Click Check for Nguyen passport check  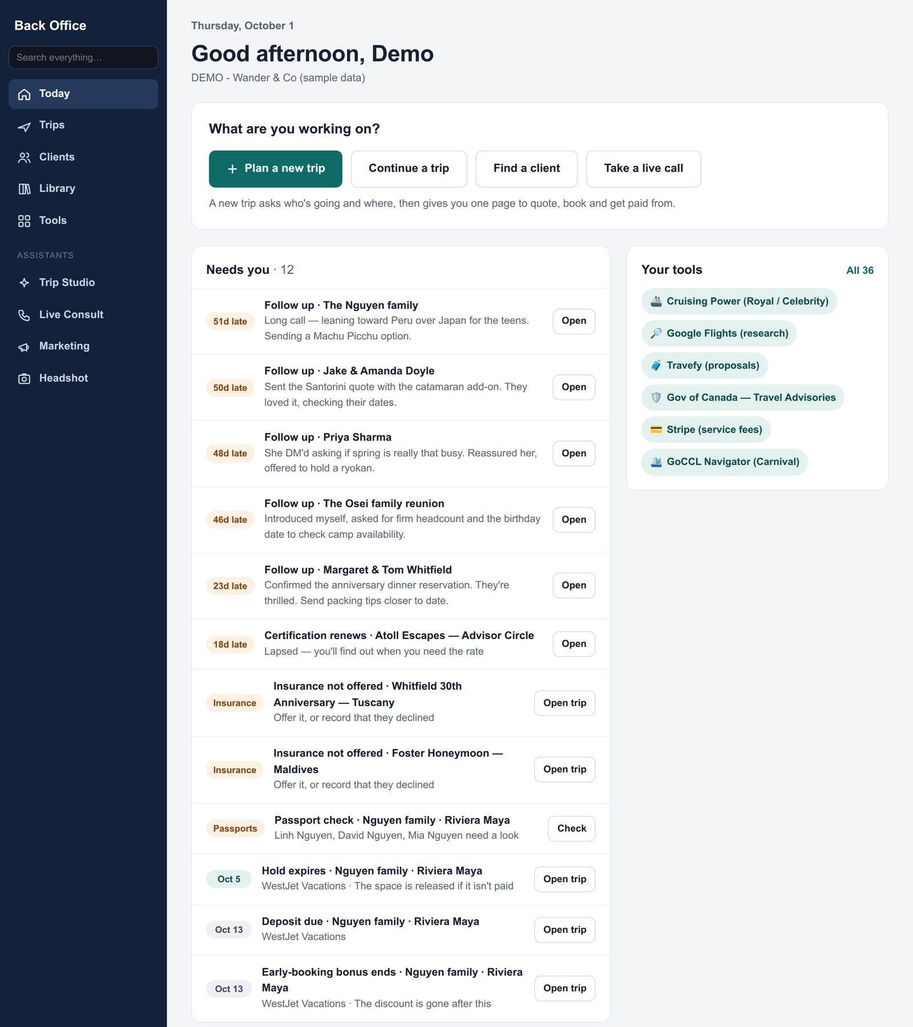tap(571, 828)
